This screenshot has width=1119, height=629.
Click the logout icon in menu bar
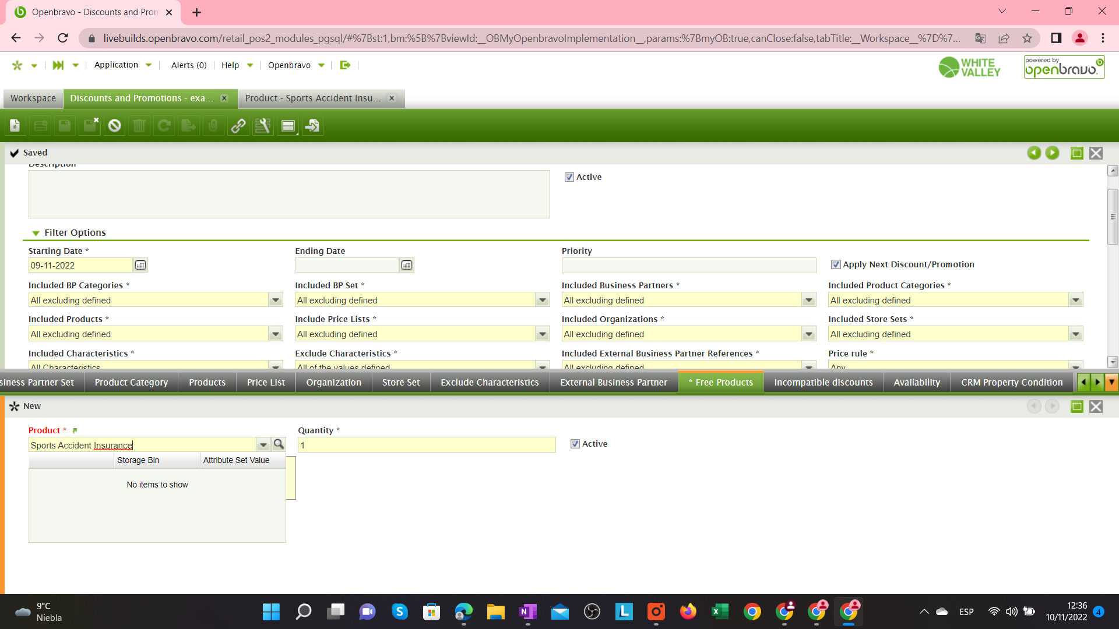(345, 65)
